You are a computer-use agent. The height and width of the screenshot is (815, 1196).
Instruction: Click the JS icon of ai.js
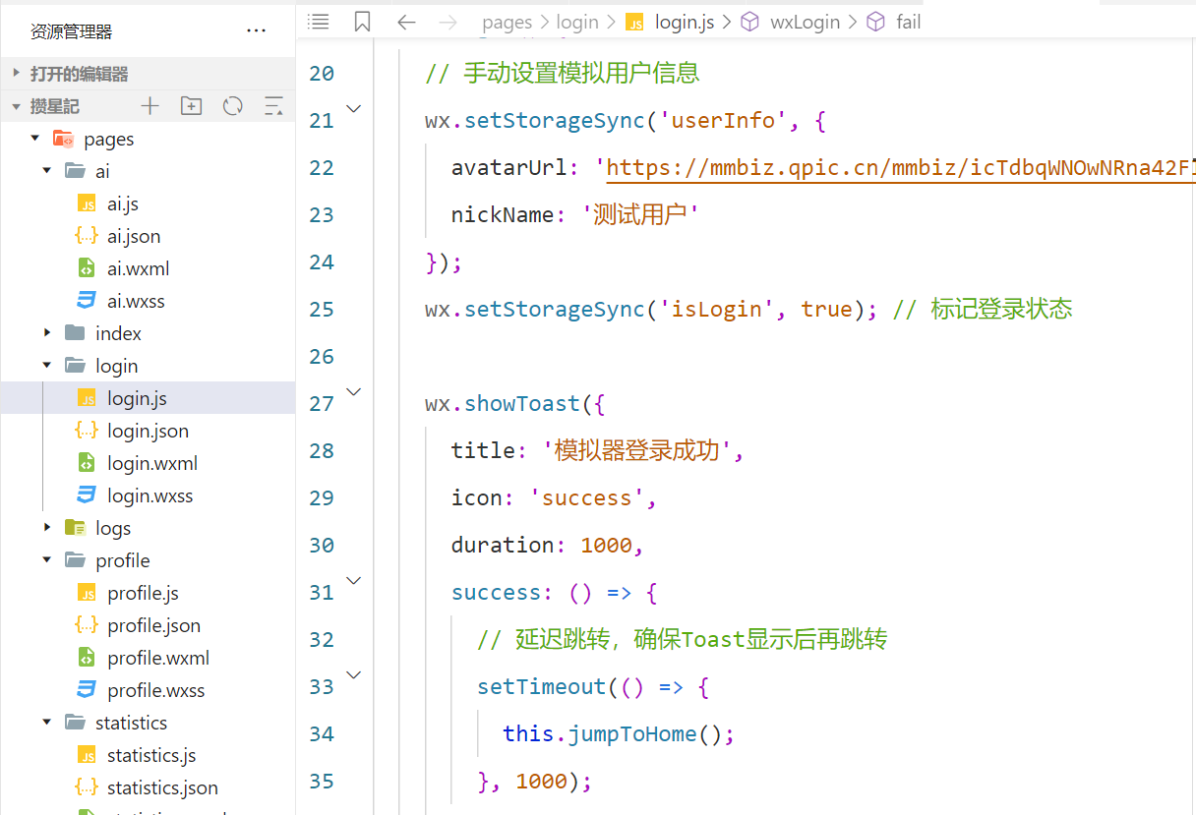(x=87, y=204)
